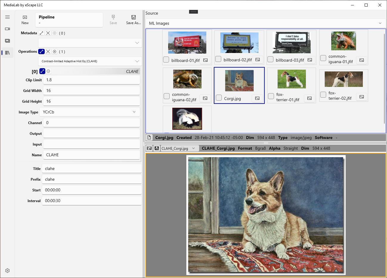
Task: Open the CLAHE_Corgi.jpg output dropdown
Action: [180, 148]
